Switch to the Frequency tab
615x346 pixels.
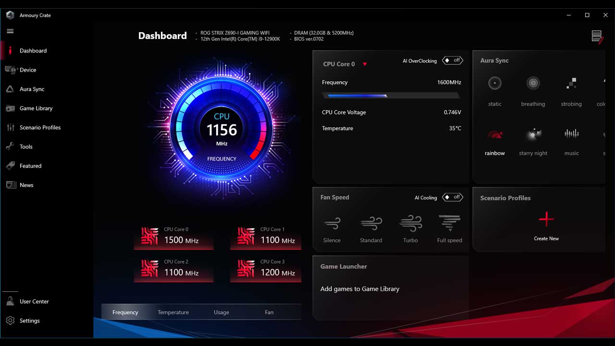[125, 312]
